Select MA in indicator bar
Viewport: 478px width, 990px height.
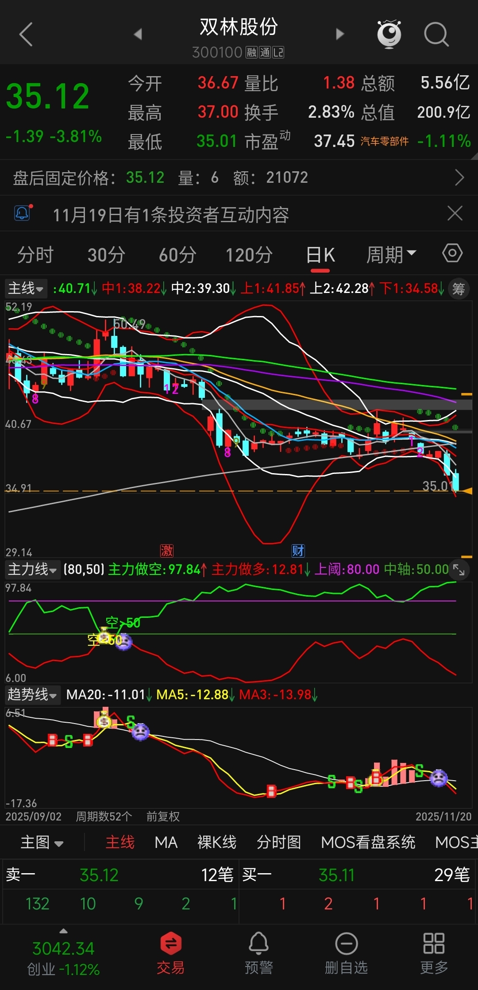tap(166, 842)
